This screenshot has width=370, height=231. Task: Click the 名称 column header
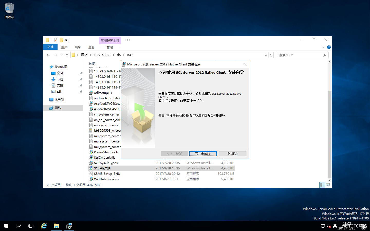92,63
